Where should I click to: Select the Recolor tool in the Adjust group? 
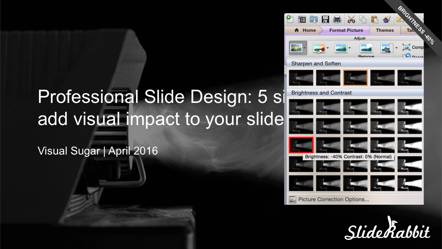[319, 48]
